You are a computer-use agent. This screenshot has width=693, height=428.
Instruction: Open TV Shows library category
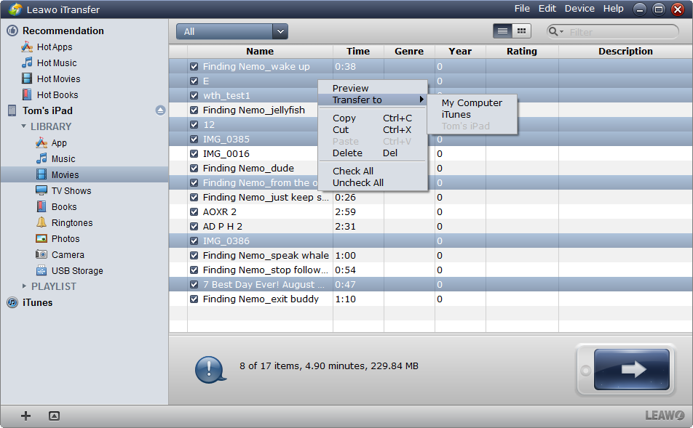click(x=71, y=190)
